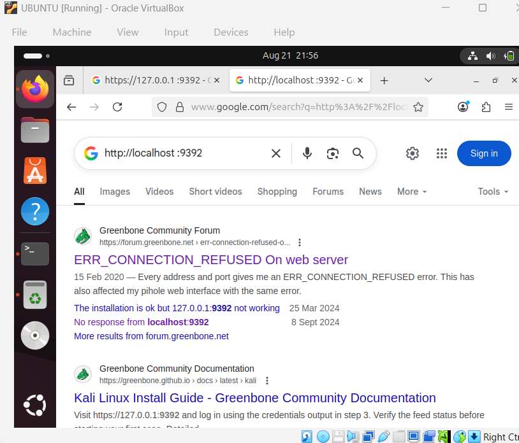The width and height of the screenshot is (519, 443).
Task: Clear the search box text
Action: click(276, 153)
